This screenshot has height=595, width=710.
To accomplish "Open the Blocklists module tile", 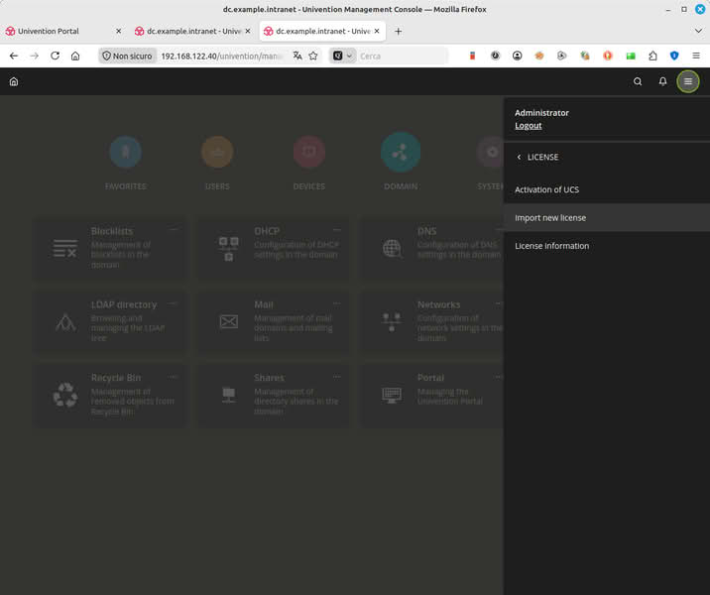I will pos(110,248).
